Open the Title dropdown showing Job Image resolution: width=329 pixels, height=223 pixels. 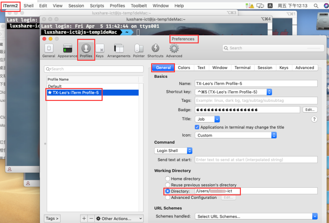point(207,119)
